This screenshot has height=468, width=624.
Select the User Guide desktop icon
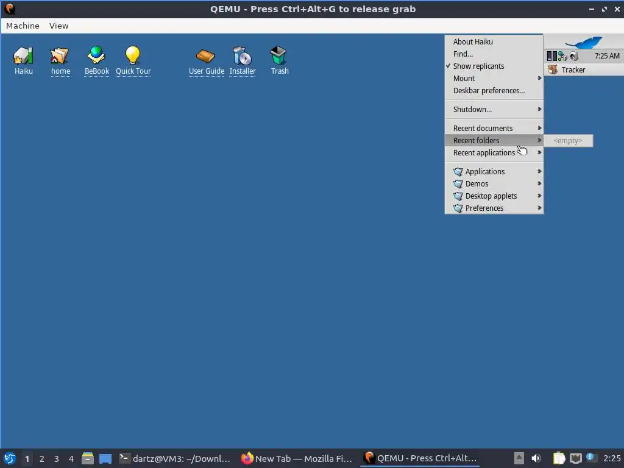[x=206, y=56]
